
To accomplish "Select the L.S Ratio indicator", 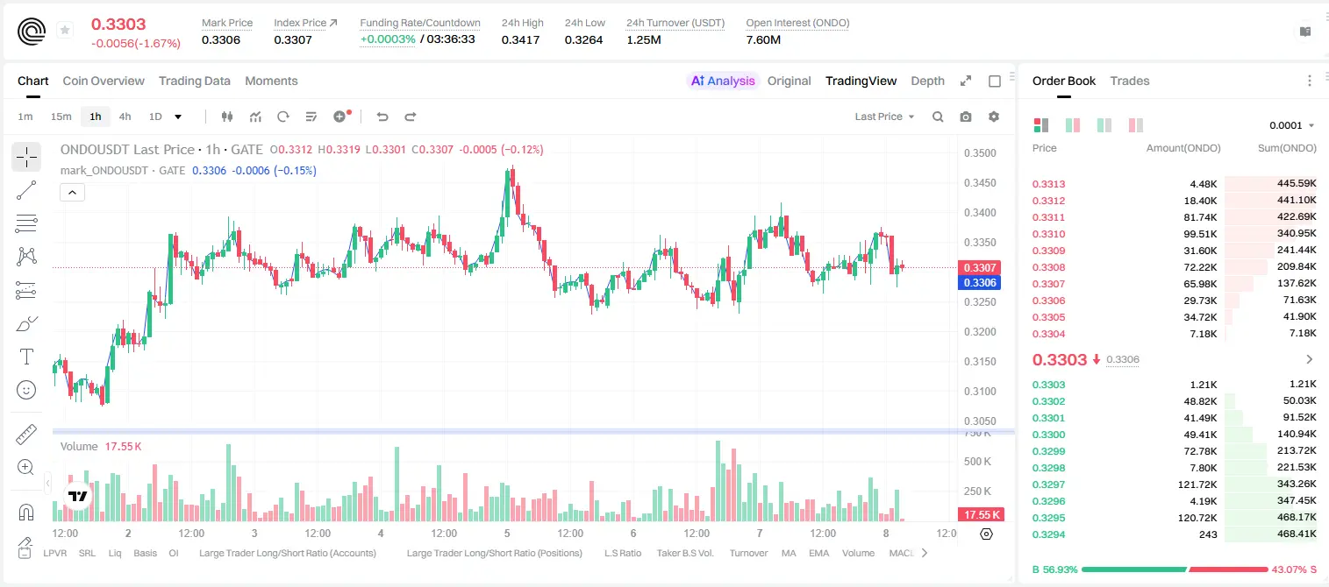I will (x=623, y=553).
